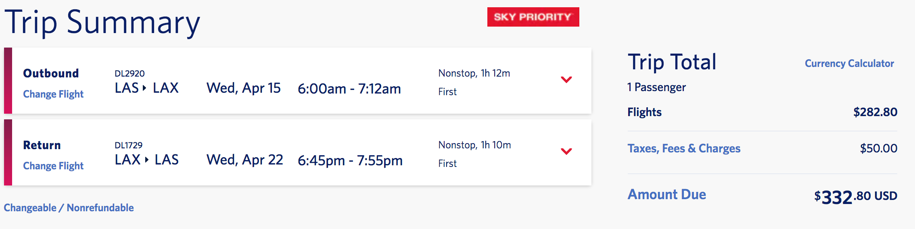Expand the Return flight details chevron

(566, 152)
